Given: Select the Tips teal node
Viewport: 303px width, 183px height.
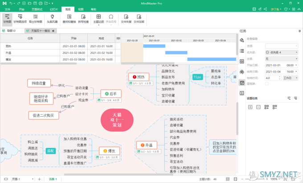Looking at the screenshot, I should point(197,77).
